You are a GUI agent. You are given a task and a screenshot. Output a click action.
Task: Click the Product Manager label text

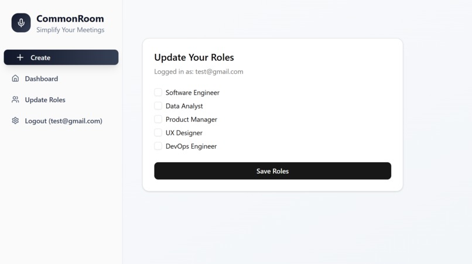coord(191,119)
